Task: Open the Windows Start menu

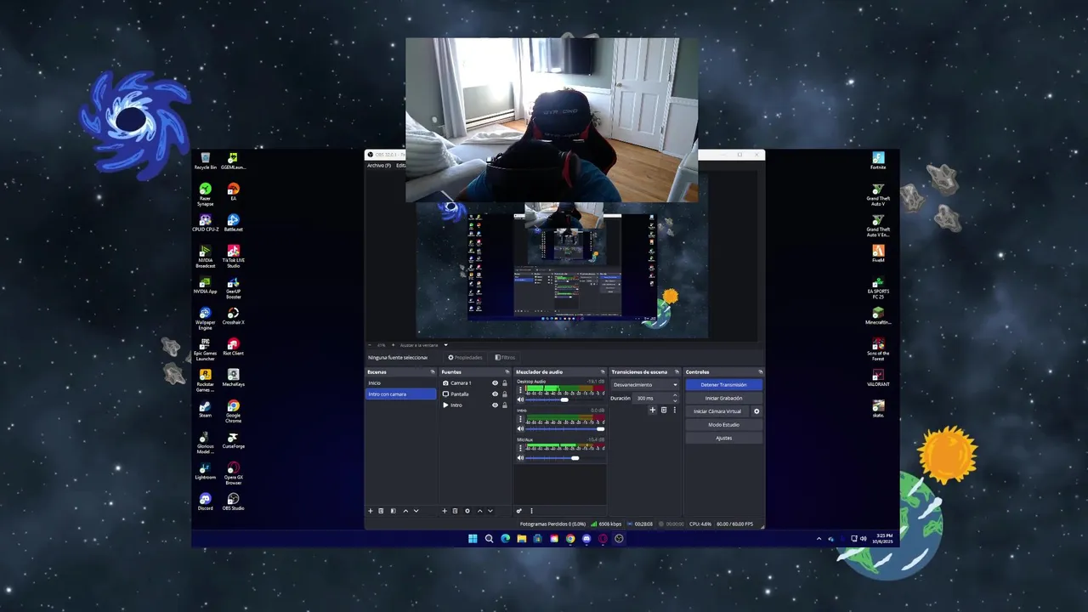Action: pos(473,539)
